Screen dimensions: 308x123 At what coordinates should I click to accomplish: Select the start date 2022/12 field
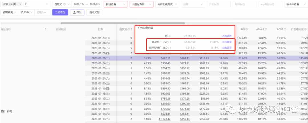pos(78,4)
